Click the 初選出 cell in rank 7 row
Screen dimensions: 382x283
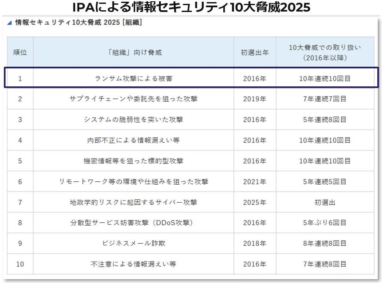pyautogui.click(x=325, y=202)
